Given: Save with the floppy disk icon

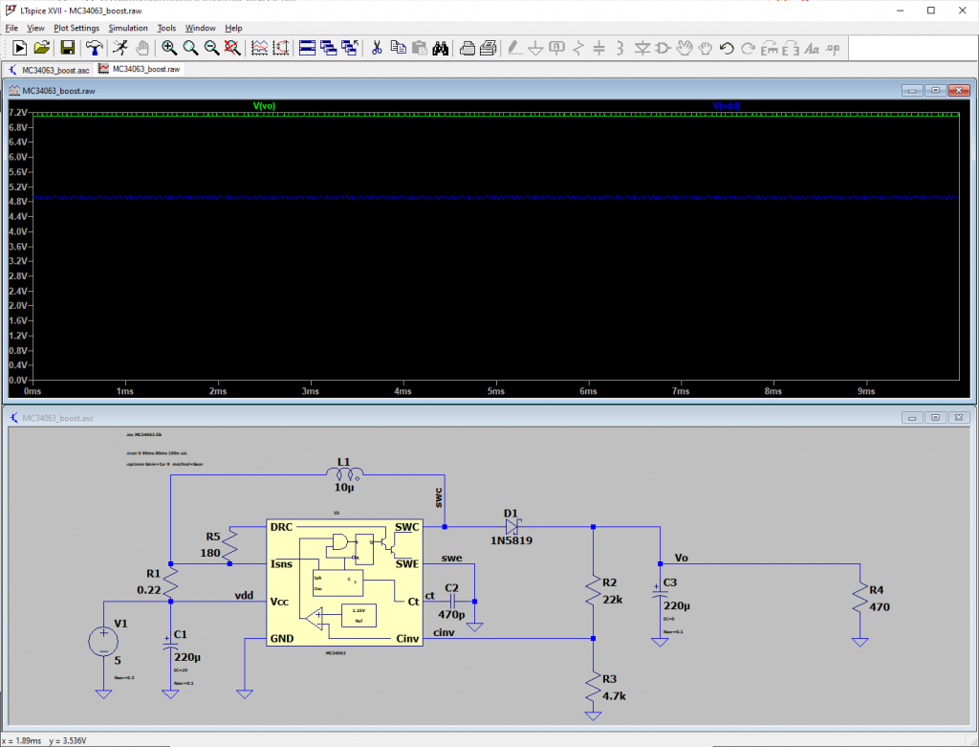Looking at the screenshot, I should click(x=68, y=48).
